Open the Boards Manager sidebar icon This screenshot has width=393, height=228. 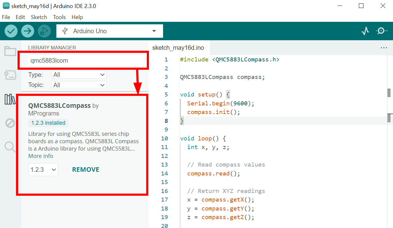tap(10, 75)
